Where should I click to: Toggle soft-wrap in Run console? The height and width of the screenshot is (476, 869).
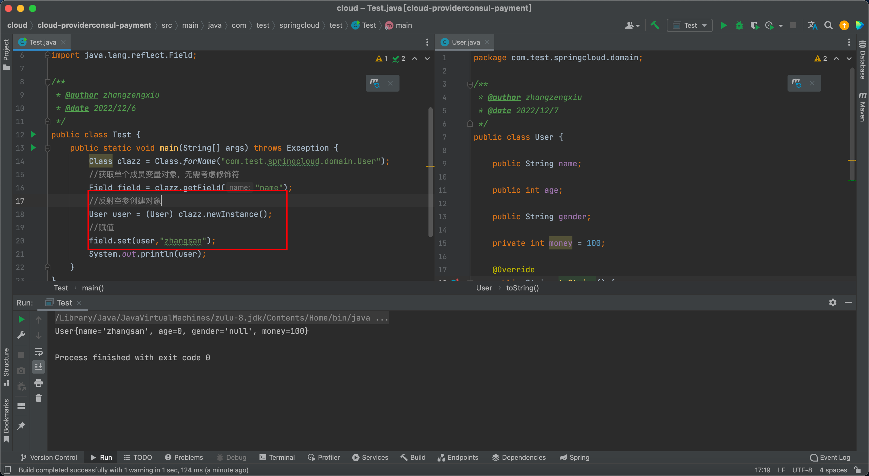pyautogui.click(x=39, y=351)
